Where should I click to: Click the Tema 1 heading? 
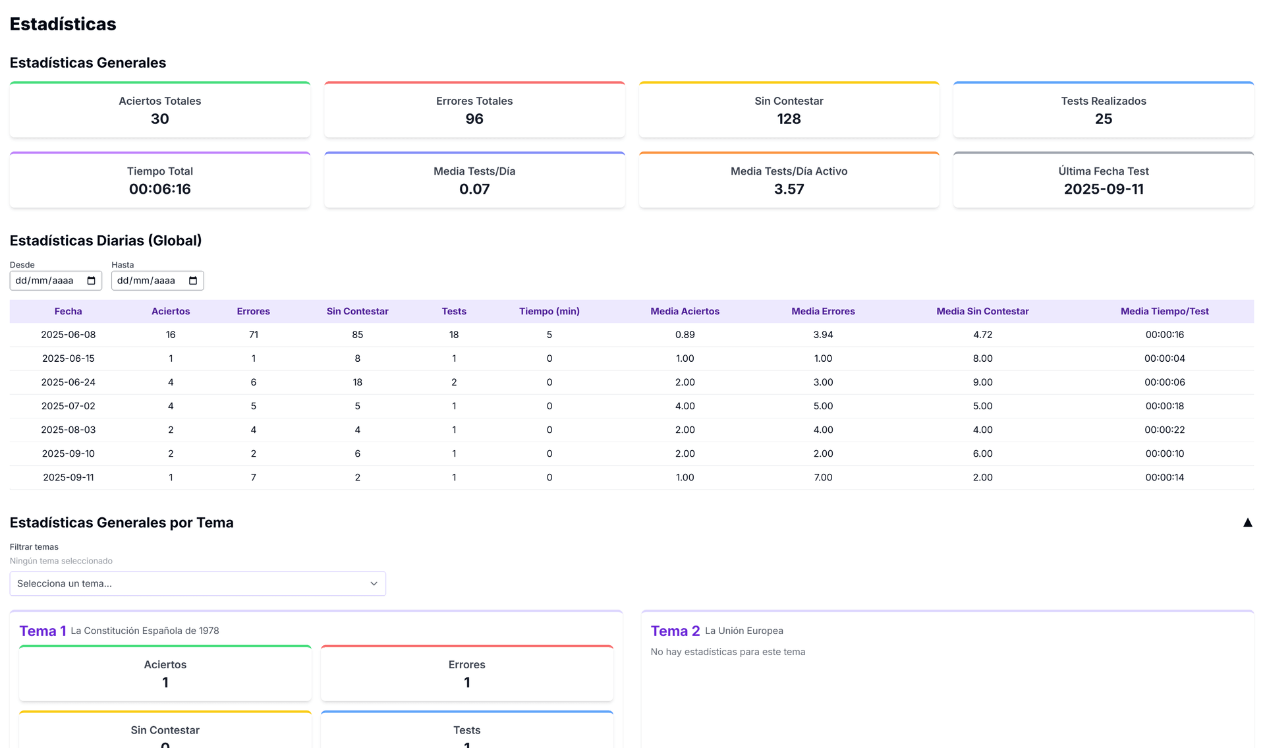pyautogui.click(x=42, y=630)
